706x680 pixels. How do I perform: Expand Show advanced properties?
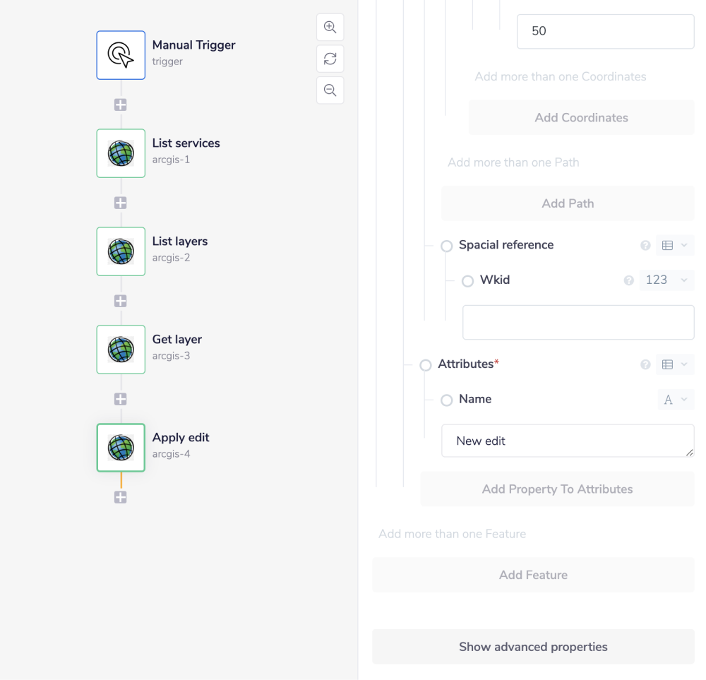tap(533, 647)
